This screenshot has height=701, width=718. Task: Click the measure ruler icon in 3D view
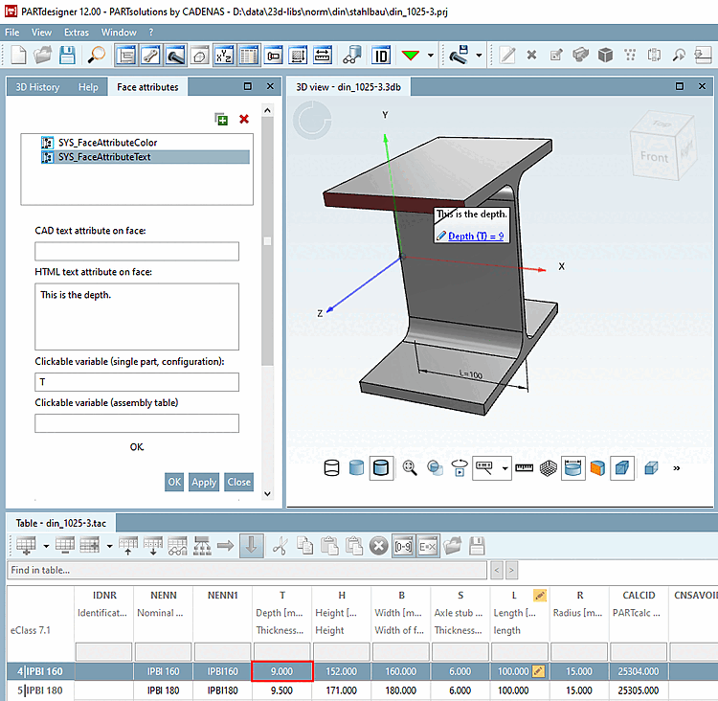[x=523, y=468]
